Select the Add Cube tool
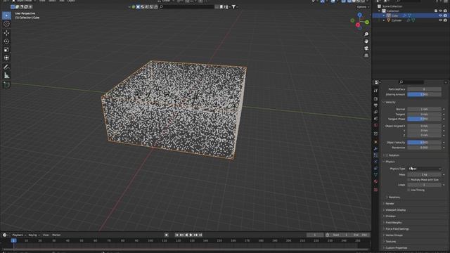The height and width of the screenshot is (253, 450). pos(6,85)
